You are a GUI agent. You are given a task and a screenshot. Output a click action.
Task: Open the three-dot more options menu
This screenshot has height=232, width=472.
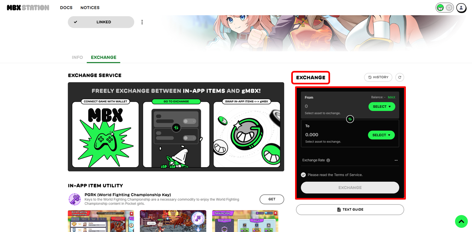click(142, 22)
